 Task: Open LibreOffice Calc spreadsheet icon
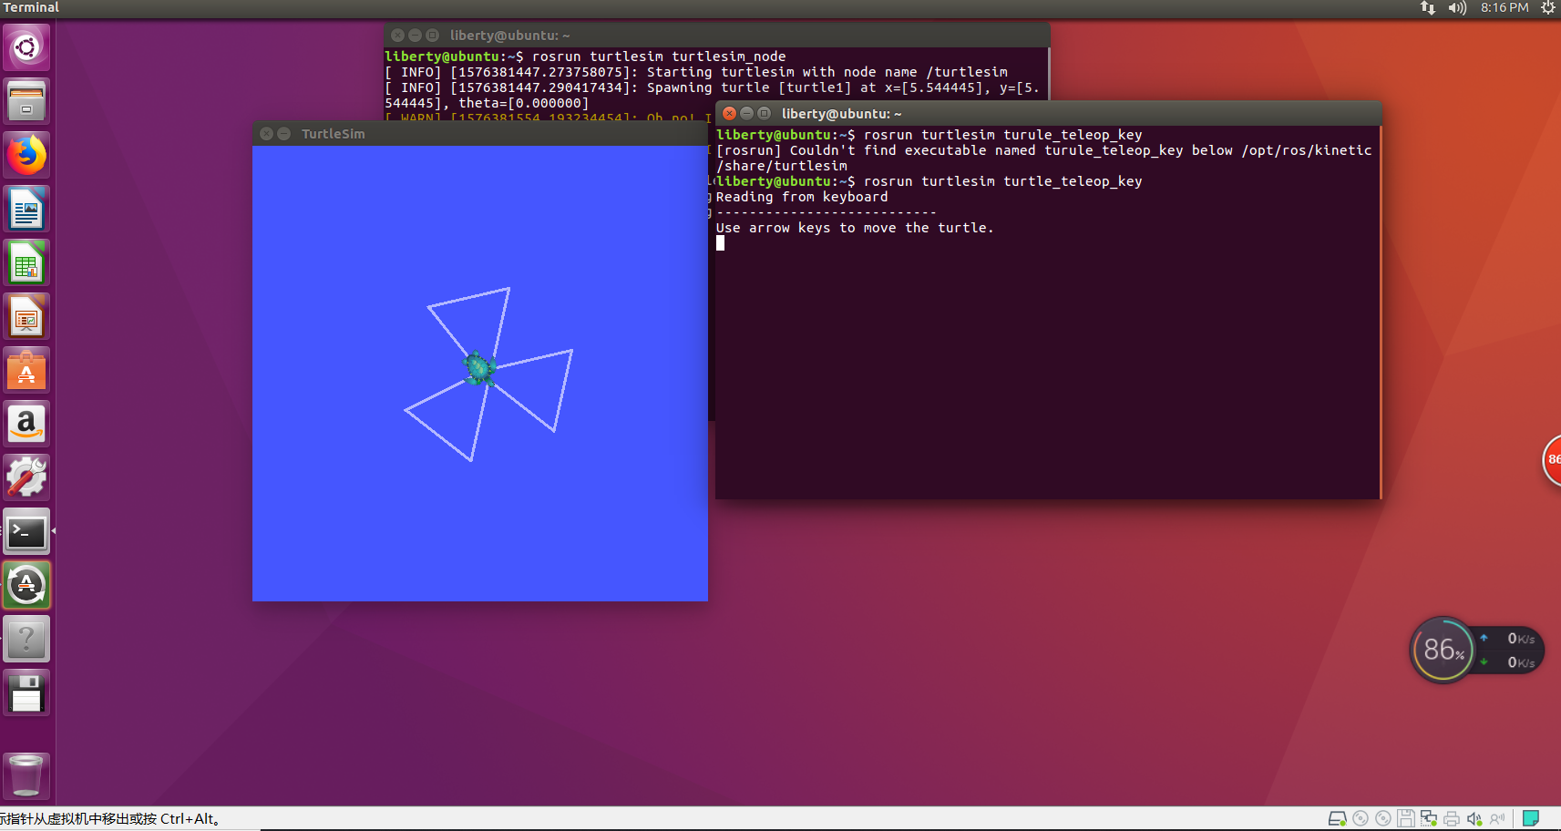coord(26,262)
